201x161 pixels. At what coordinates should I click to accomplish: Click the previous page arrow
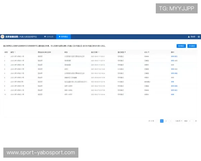[157, 120]
